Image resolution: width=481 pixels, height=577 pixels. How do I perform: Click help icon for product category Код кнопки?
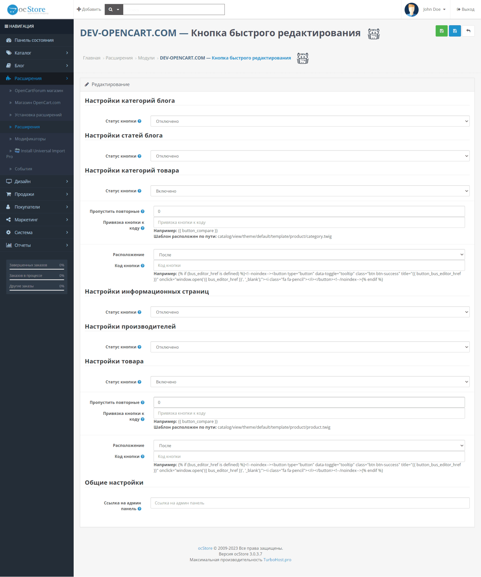[x=142, y=266]
